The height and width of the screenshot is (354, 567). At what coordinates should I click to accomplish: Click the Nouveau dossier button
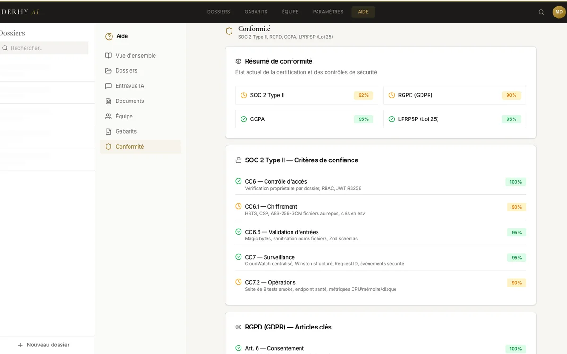tap(44, 345)
